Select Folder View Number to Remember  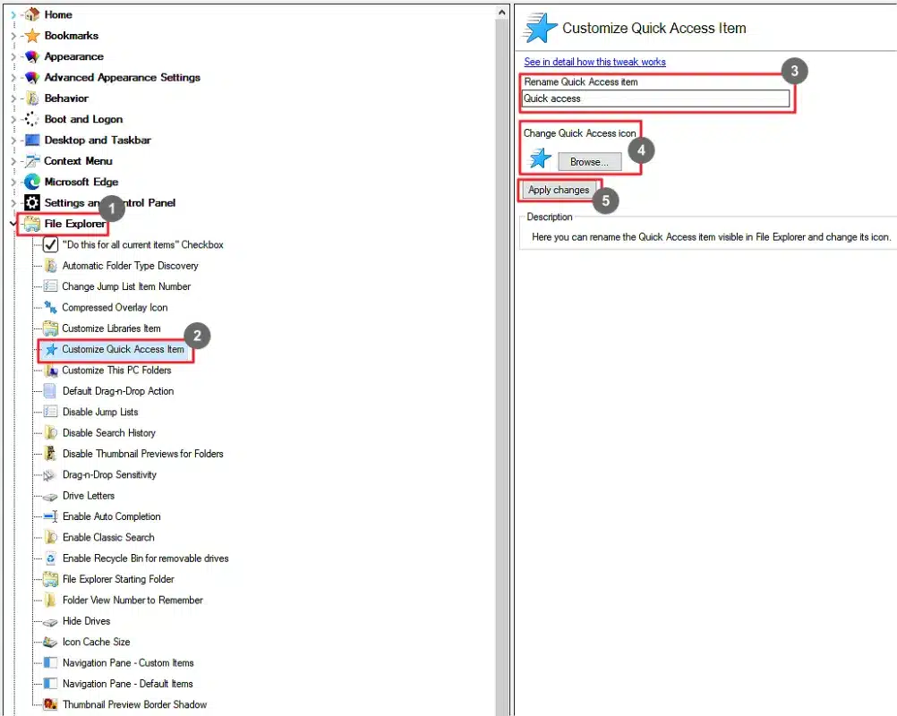(x=132, y=600)
